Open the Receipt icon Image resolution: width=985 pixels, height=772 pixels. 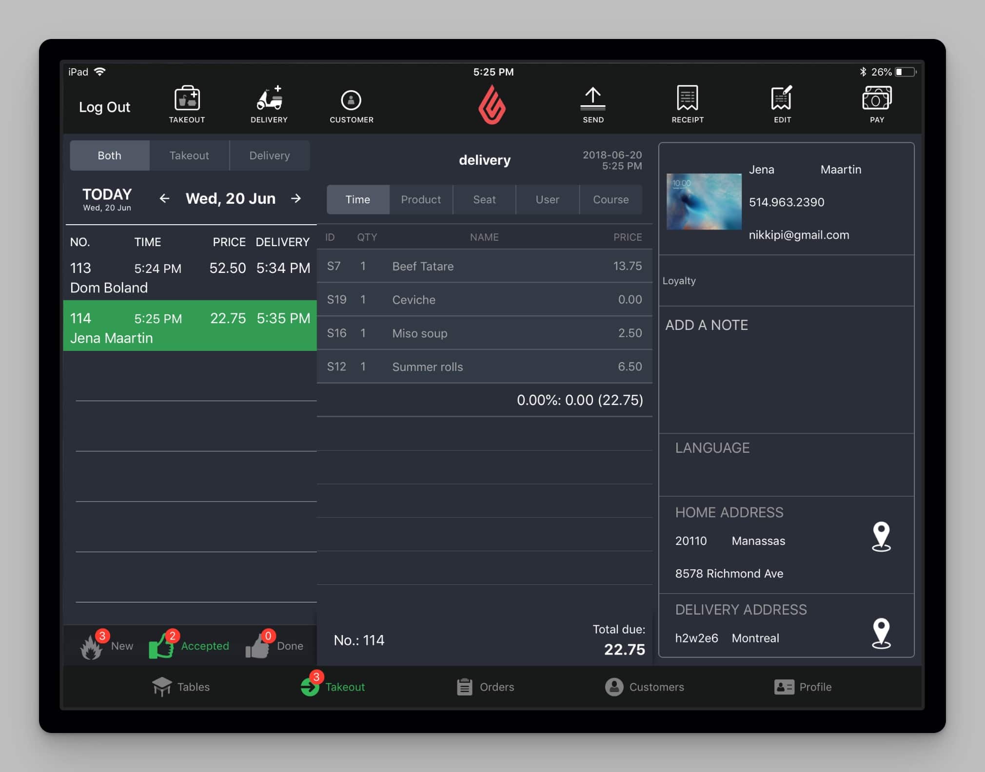point(688,104)
